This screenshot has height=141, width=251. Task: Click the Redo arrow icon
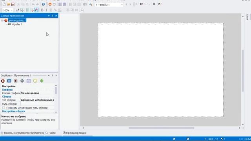click(38, 4)
